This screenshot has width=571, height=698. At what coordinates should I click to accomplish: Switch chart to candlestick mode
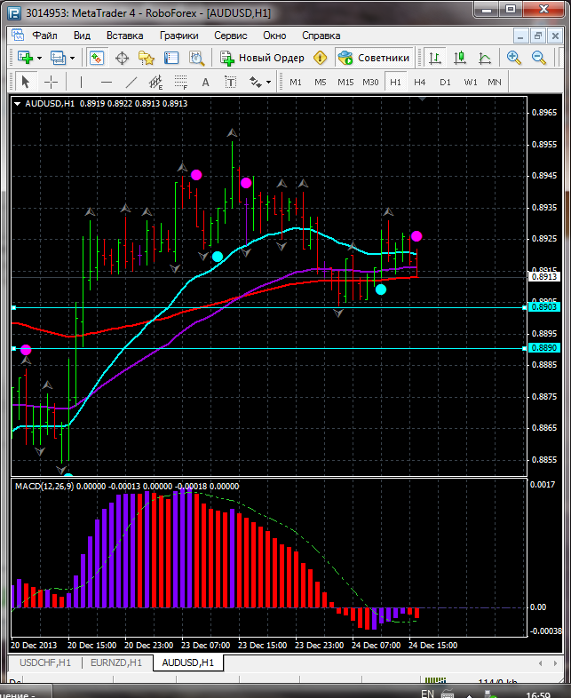coord(460,58)
